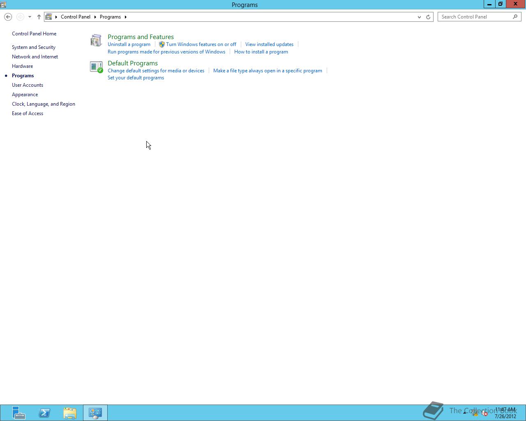Image resolution: width=526 pixels, height=421 pixels.
Task: Click the Up one level arrow
Action: click(39, 17)
